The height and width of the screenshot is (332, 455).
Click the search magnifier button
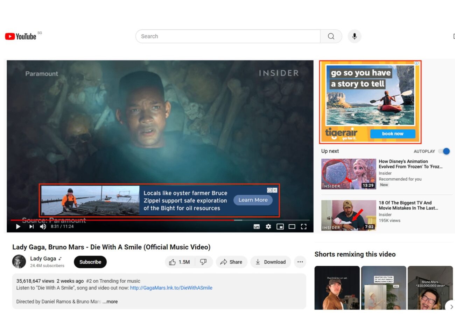point(331,36)
